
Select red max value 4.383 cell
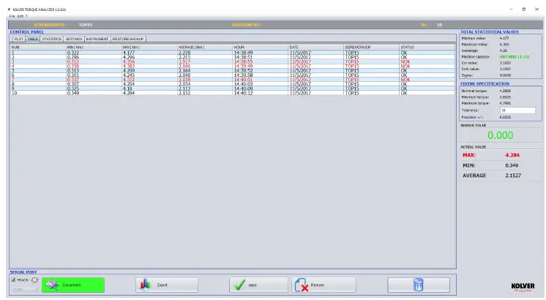(150, 66)
